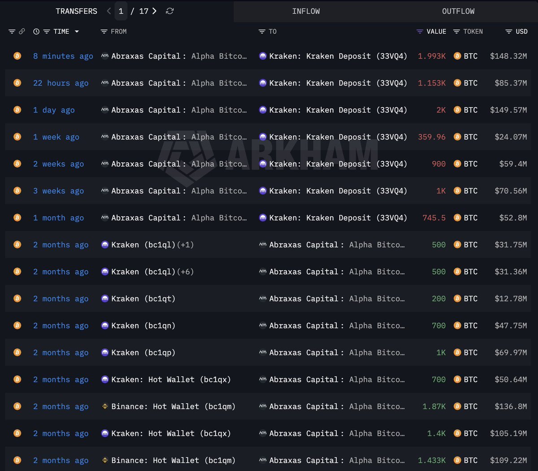Go to the next page of transfers
Viewport: 538px width, 471px height.
coord(155,11)
